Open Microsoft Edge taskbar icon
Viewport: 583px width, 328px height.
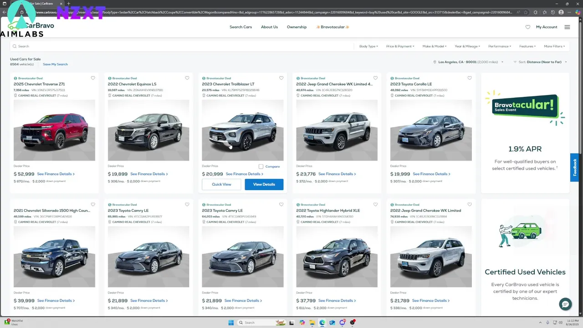[x=322, y=323]
